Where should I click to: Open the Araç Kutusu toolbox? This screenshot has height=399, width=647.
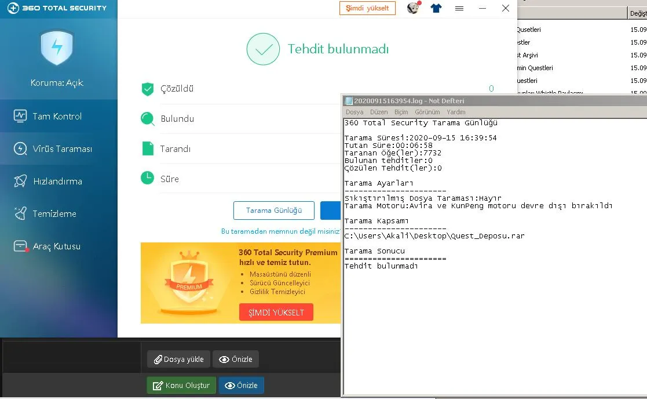point(59,246)
